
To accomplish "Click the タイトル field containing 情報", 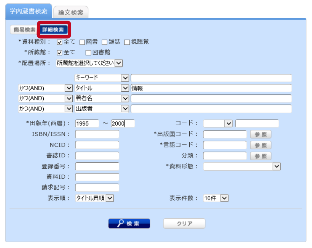I will pyautogui.click(x=211, y=88).
